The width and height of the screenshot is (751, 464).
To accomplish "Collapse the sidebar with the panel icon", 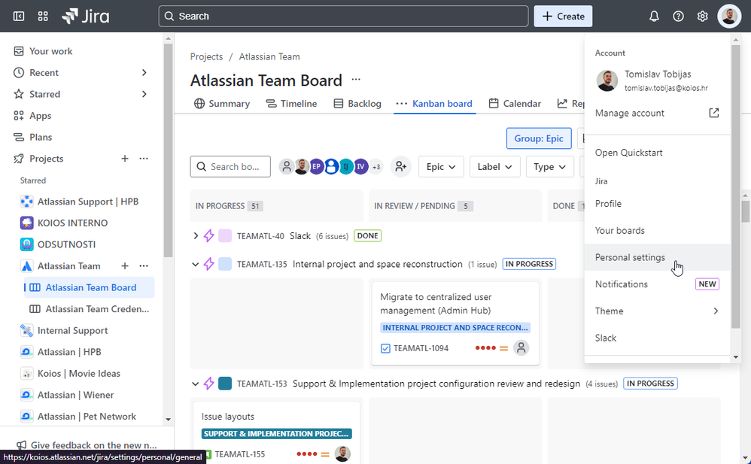I will 19,17.
